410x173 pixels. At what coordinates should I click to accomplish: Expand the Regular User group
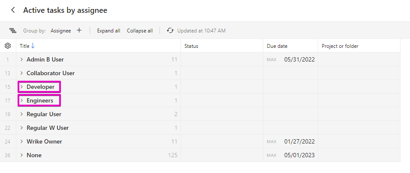[21, 114]
